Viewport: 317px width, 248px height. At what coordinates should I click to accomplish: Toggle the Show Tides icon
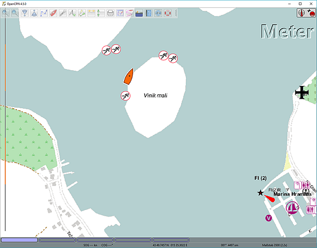tap(101, 13)
